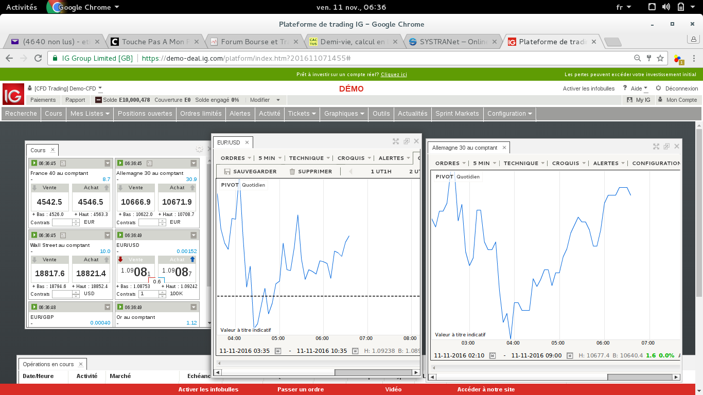Click the Achat price 10671.9 for Allemagne 30

pos(177,202)
